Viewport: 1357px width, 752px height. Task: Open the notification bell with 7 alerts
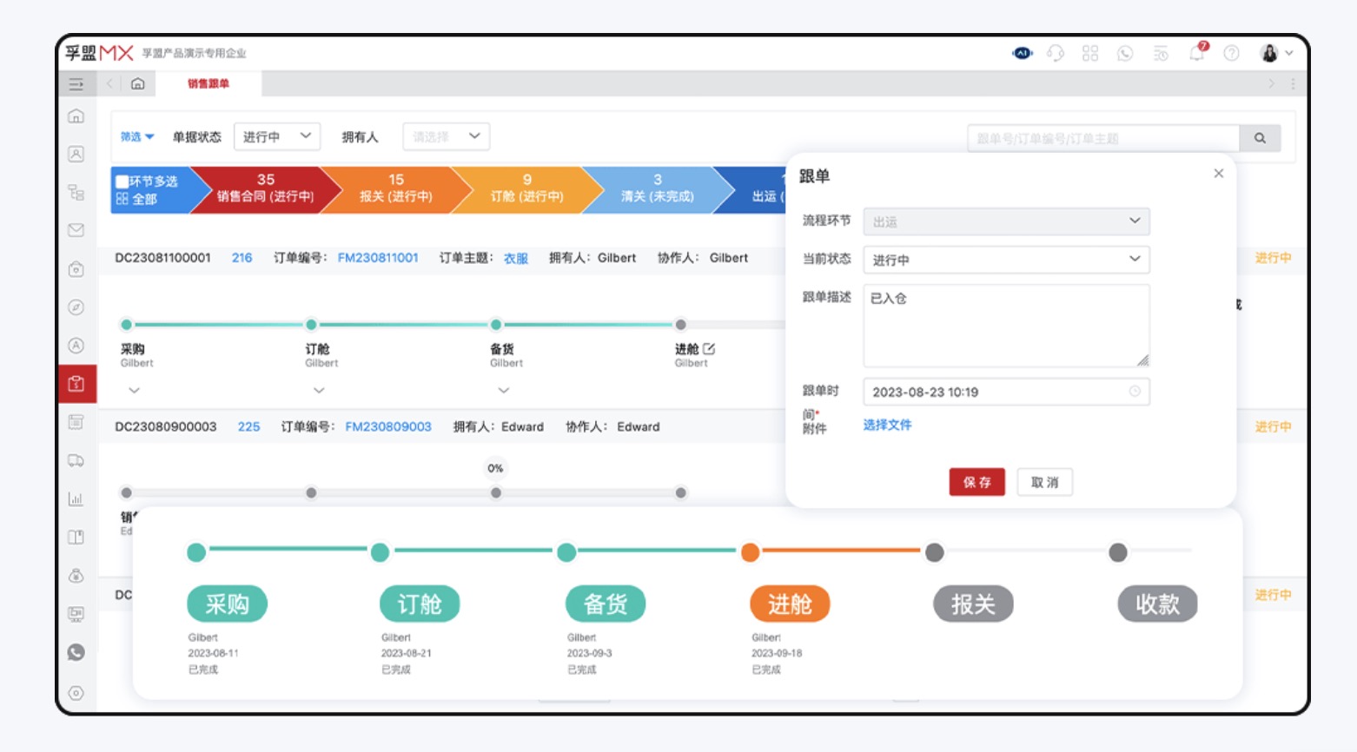[x=1197, y=52]
